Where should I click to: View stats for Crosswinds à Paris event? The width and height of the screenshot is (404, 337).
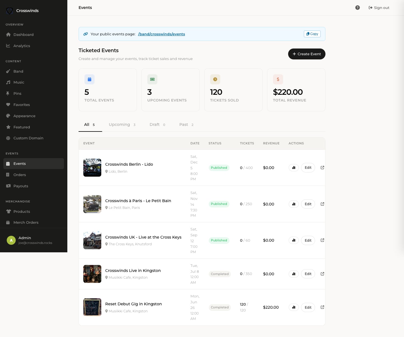[x=294, y=204]
